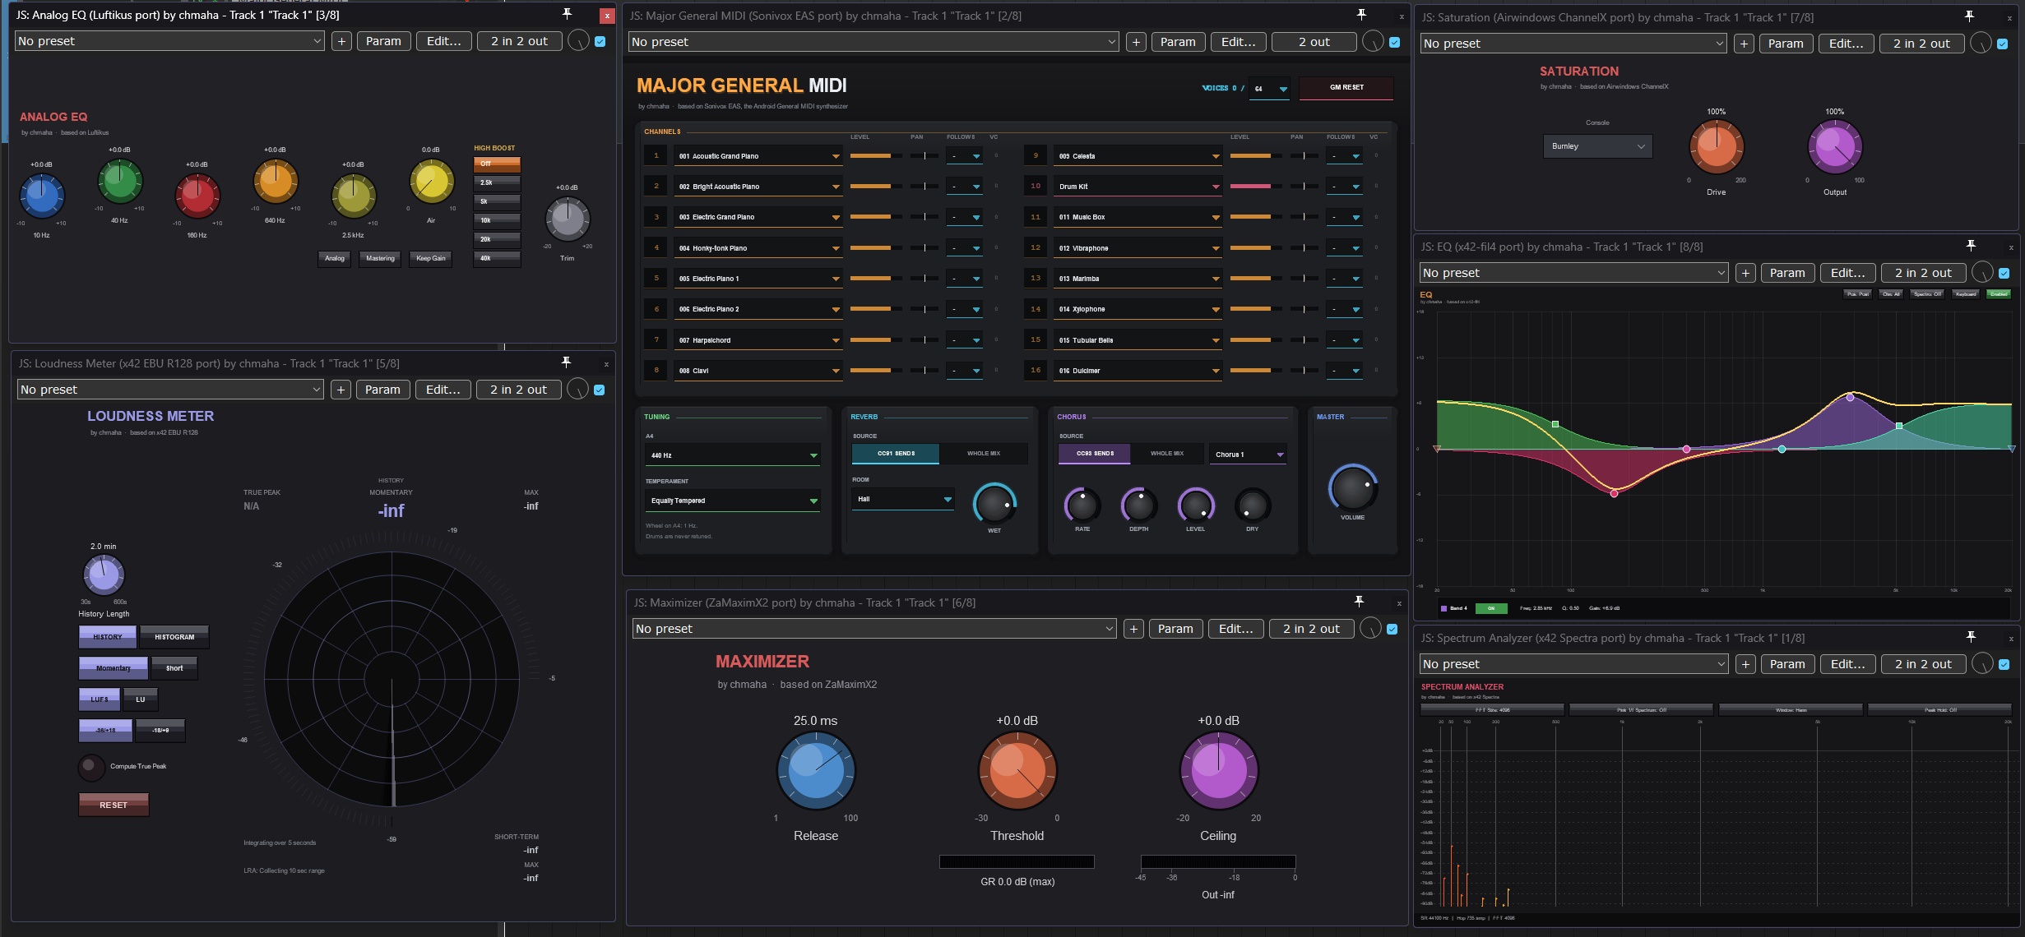Image resolution: width=2025 pixels, height=937 pixels.
Task: Expand the 001 Acoustic Grand Piano instrument list
Action: click(x=758, y=156)
